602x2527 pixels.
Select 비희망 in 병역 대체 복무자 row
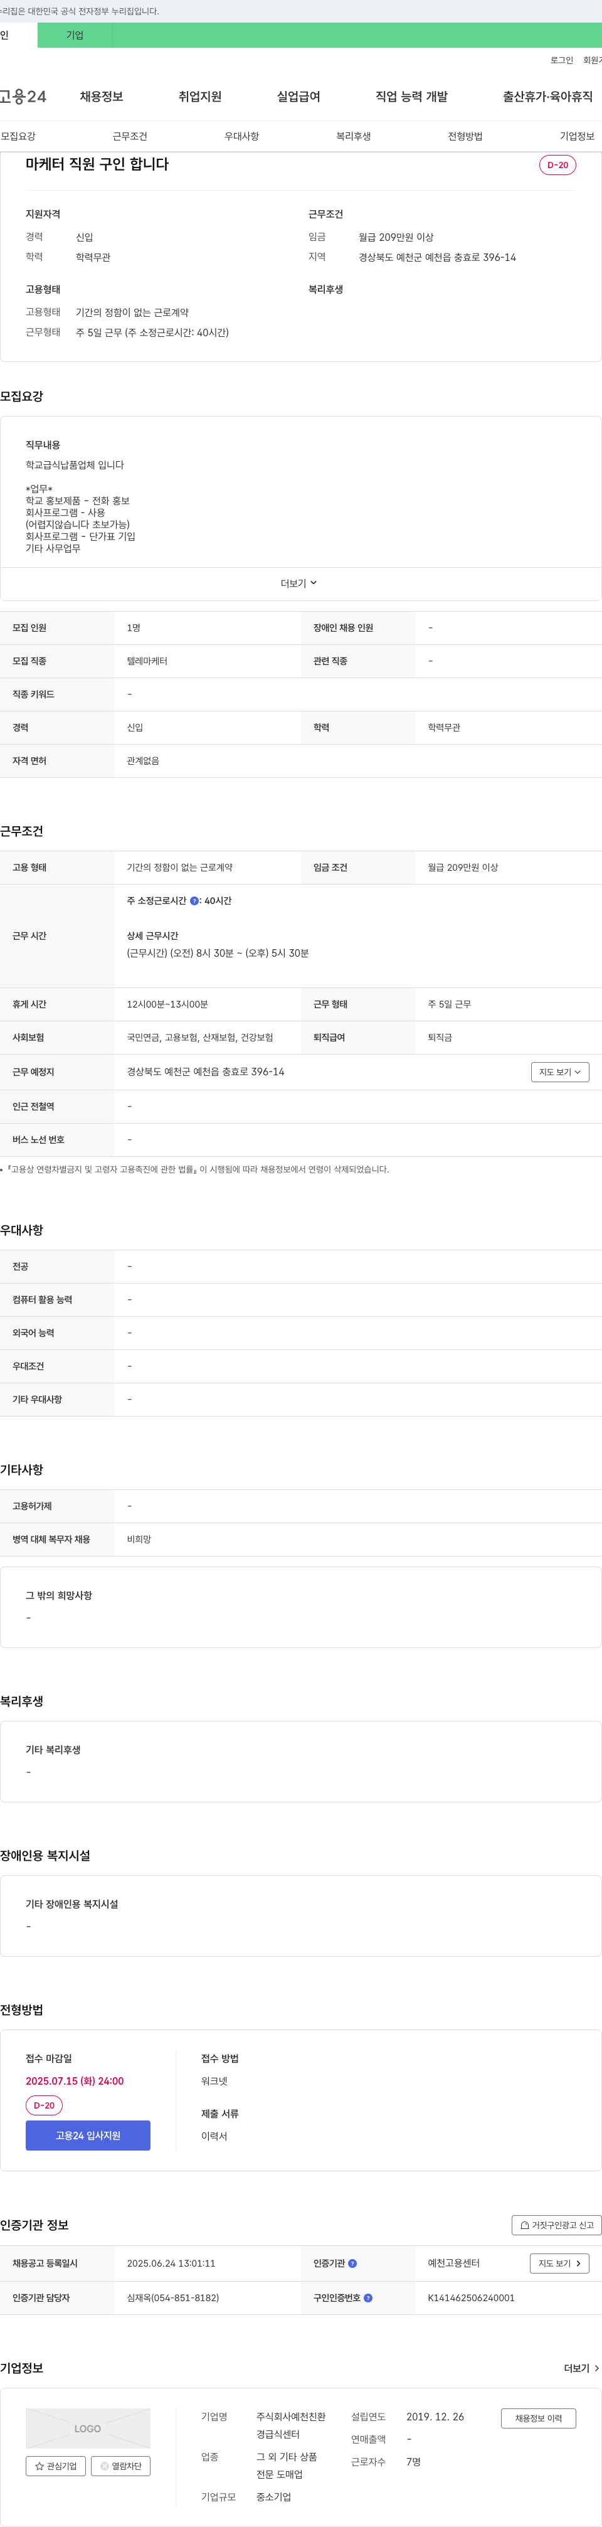138,1539
